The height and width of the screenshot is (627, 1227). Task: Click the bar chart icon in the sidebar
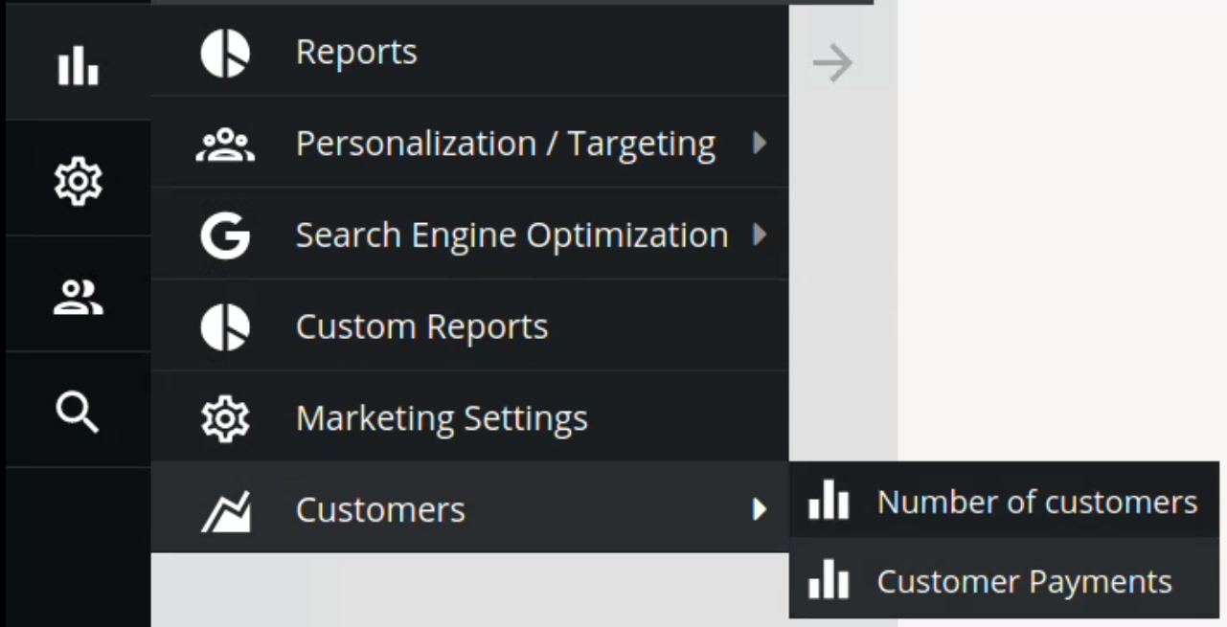coord(77,65)
